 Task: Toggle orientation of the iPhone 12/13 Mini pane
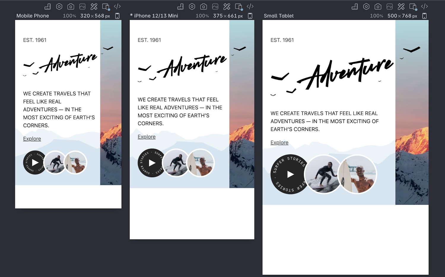pyautogui.click(x=250, y=16)
